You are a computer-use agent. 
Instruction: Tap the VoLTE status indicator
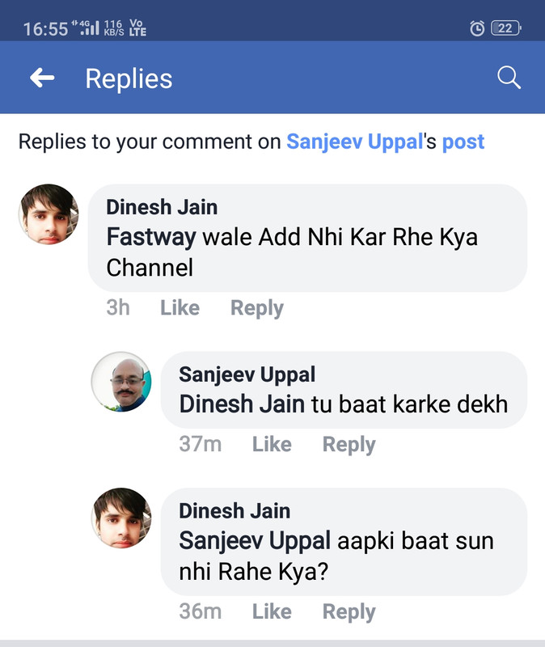137,27
